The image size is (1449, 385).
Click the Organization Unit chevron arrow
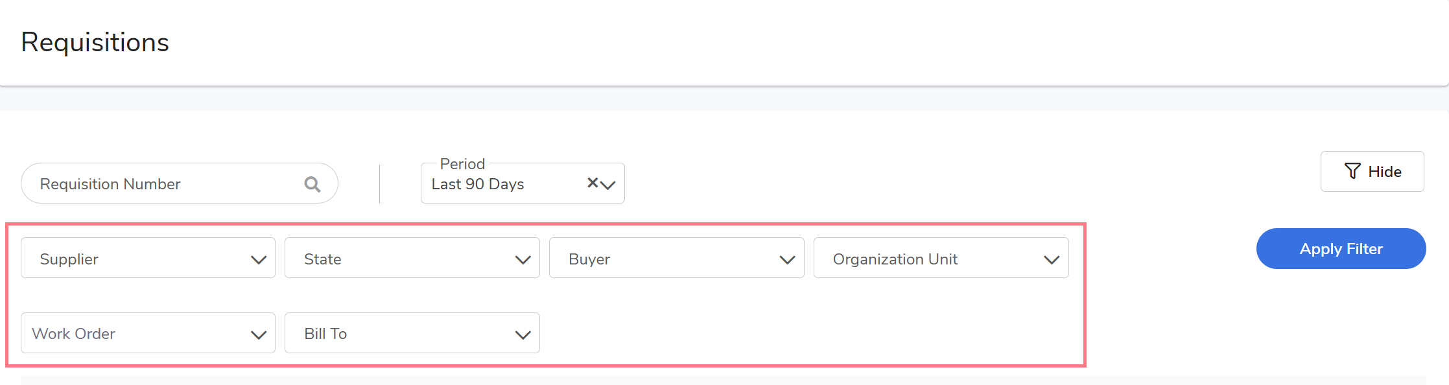point(1052,260)
